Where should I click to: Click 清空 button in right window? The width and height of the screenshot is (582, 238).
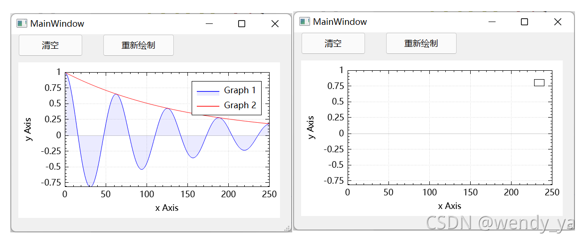333,43
